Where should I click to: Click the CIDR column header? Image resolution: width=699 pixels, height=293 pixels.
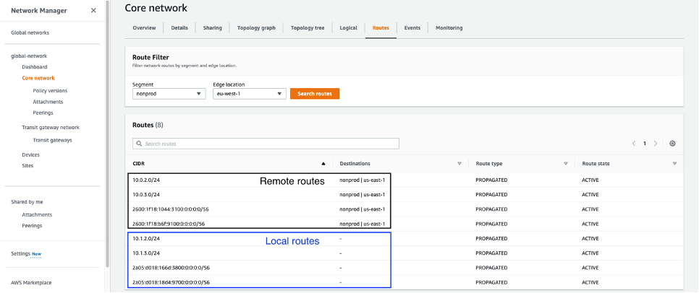pos(139,164)
